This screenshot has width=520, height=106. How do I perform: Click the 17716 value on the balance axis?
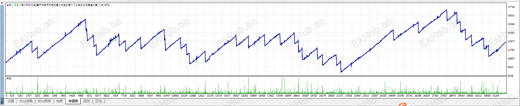pos(511,7)
